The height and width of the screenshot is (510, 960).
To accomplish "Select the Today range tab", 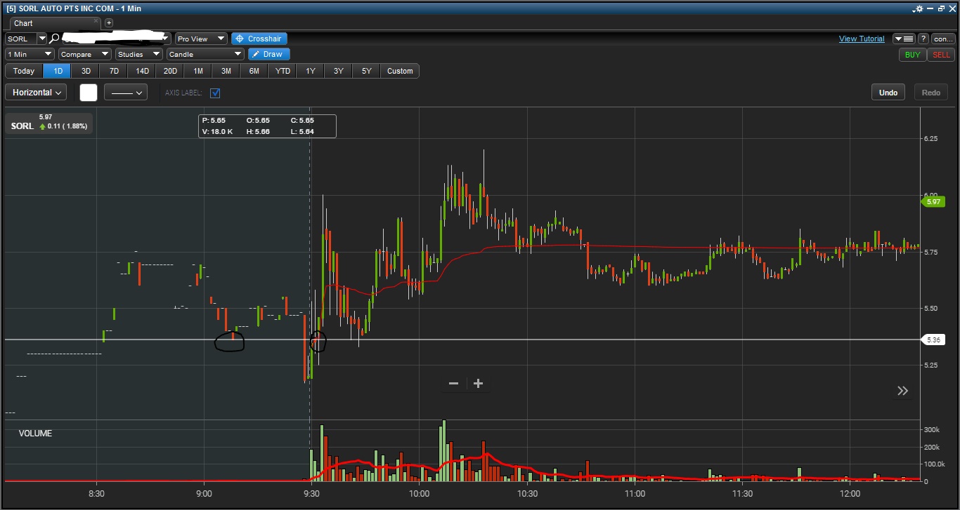I will pyautogui.click(x=24, y=71).
